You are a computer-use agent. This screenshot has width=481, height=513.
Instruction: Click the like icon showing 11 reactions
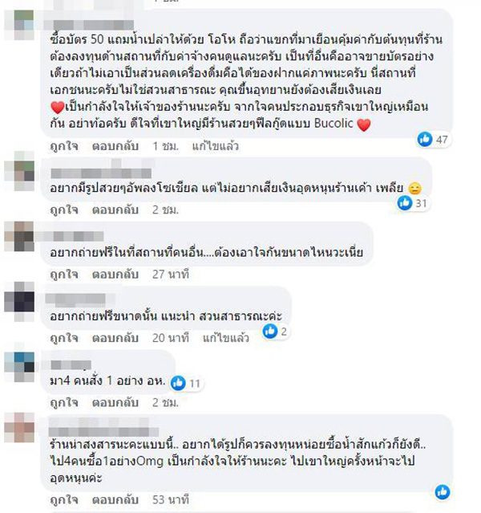pyautogui.click(x=179, y=383)
